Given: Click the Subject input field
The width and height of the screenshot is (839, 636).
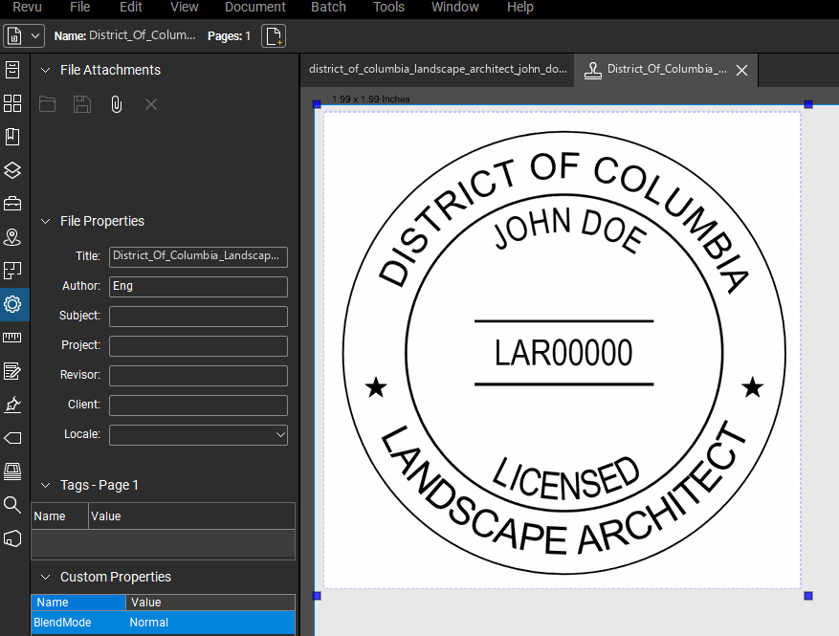Looking at the screenshot, I should (199, 317).
